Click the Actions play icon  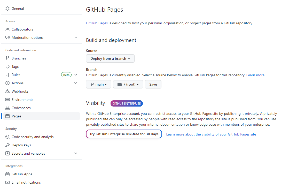coord(7,83)
